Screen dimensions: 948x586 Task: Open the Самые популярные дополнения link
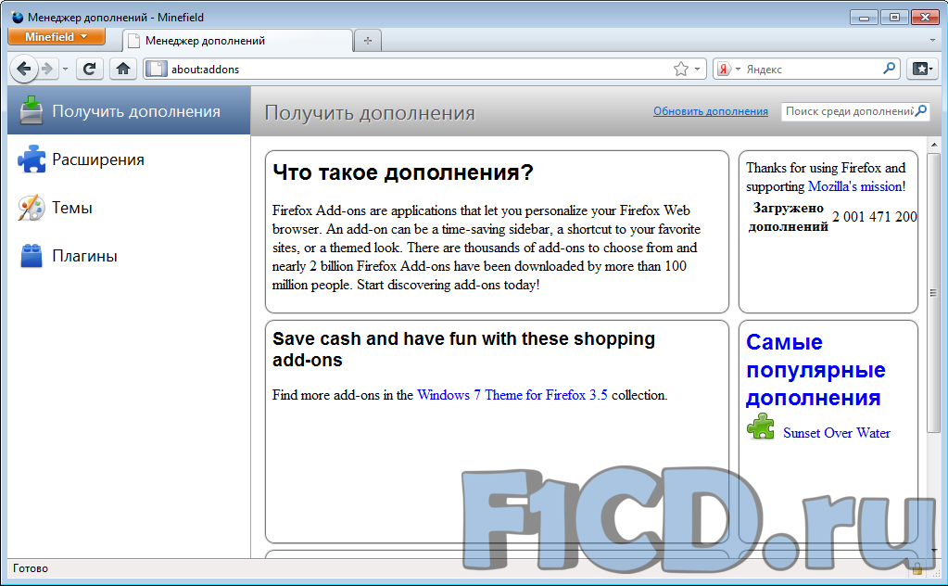pyautogui.click(x=815, y=370)
